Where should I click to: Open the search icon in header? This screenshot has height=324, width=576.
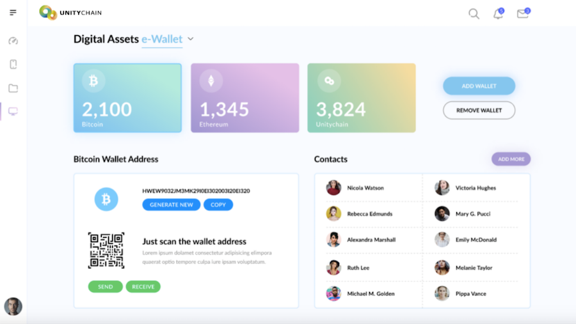pos(474,14)
